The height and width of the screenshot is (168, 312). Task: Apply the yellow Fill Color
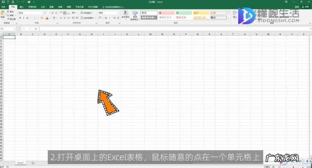pos(42,18)
